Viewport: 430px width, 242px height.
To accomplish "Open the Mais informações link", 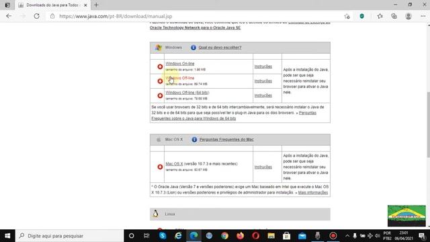I will (313, 193).
